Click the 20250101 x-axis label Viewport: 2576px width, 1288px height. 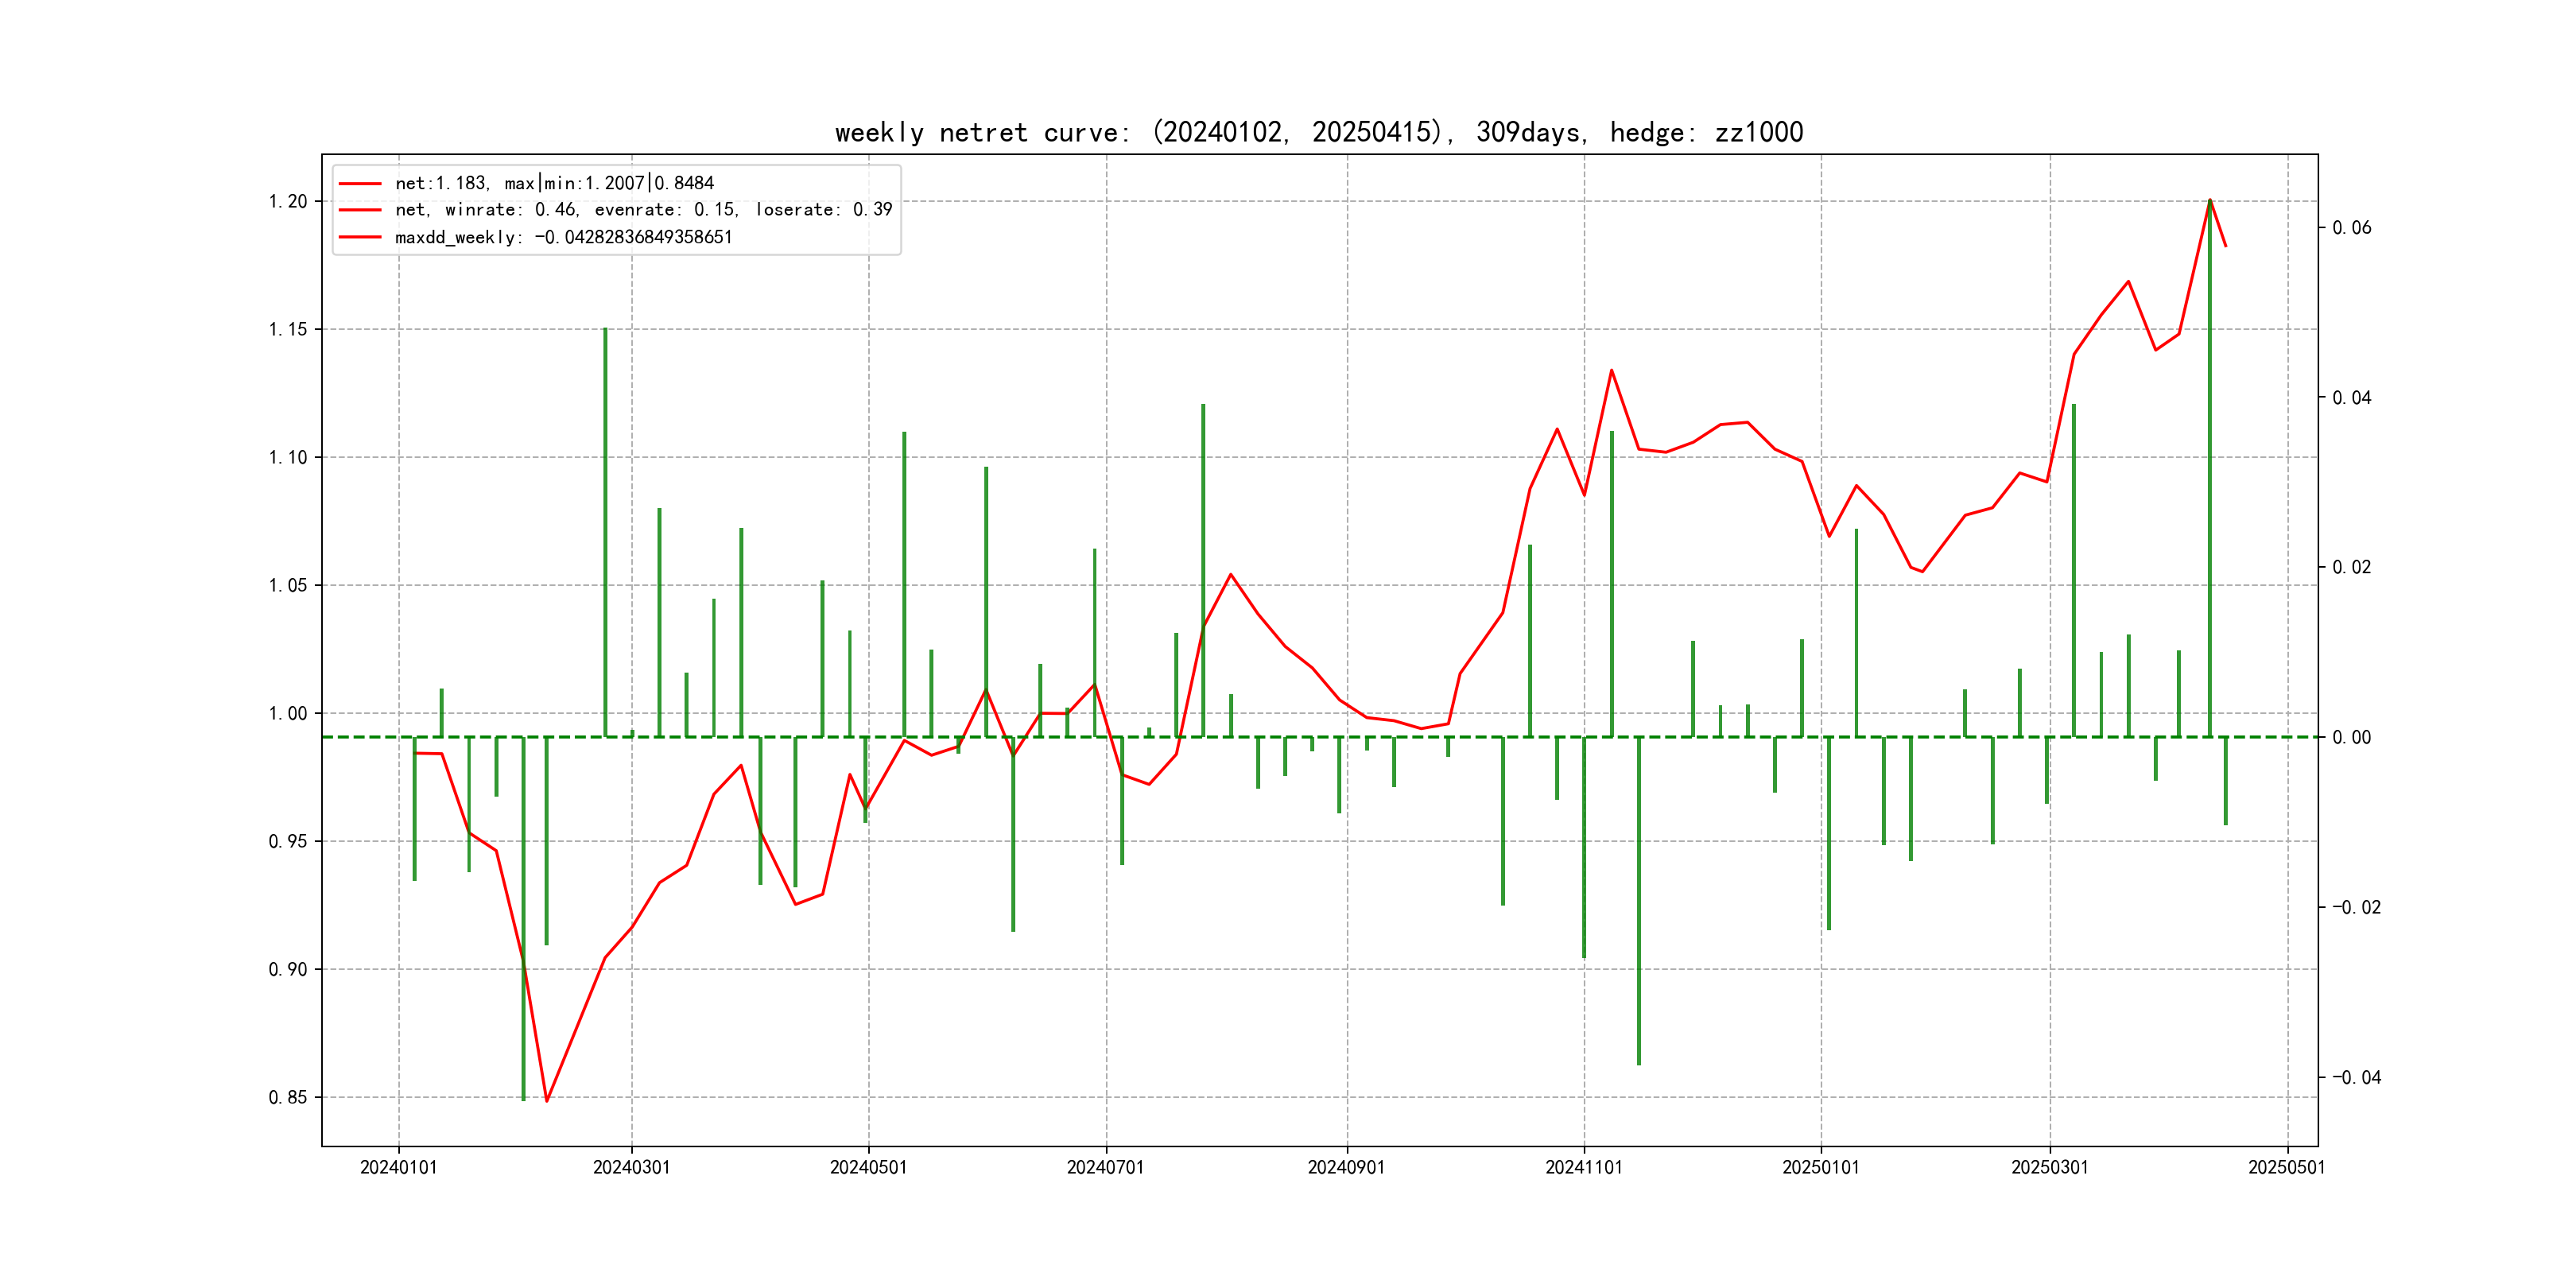(x=1820, y=1167)
